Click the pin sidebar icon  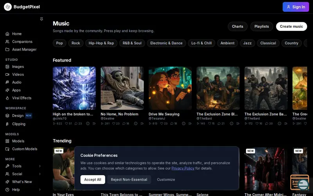click(41, 19)
